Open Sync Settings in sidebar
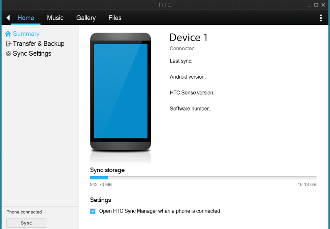 [x=32, y=54]
